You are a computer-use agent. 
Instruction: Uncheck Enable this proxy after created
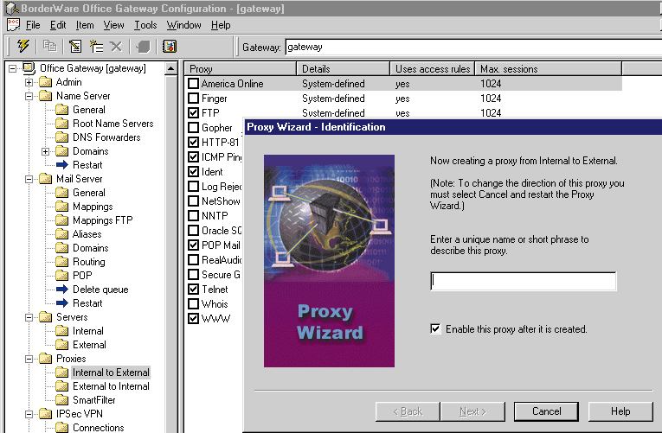[435, 329]
